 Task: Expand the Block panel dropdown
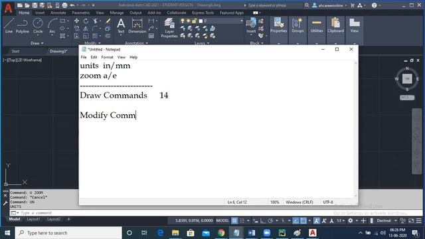pos(256,43)
